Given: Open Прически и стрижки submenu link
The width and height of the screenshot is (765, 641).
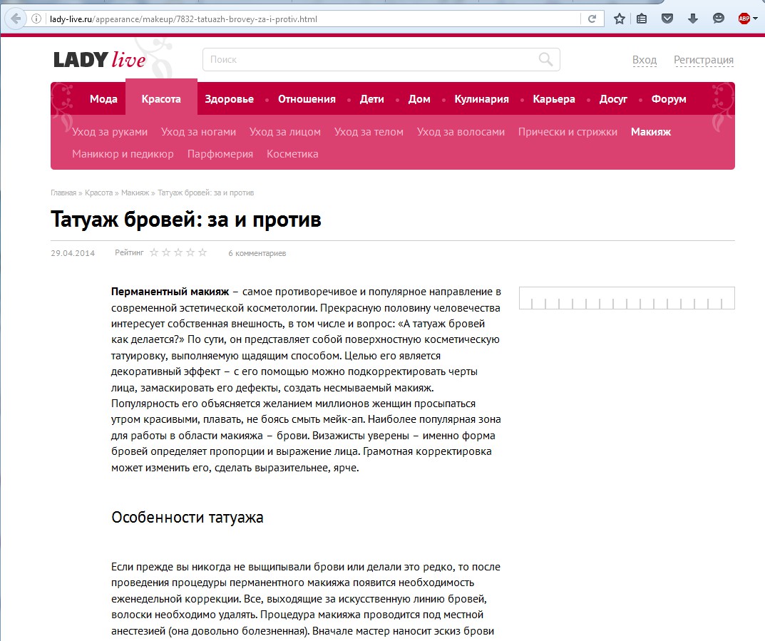Looking at the screenshot, I should pos(568,132).
